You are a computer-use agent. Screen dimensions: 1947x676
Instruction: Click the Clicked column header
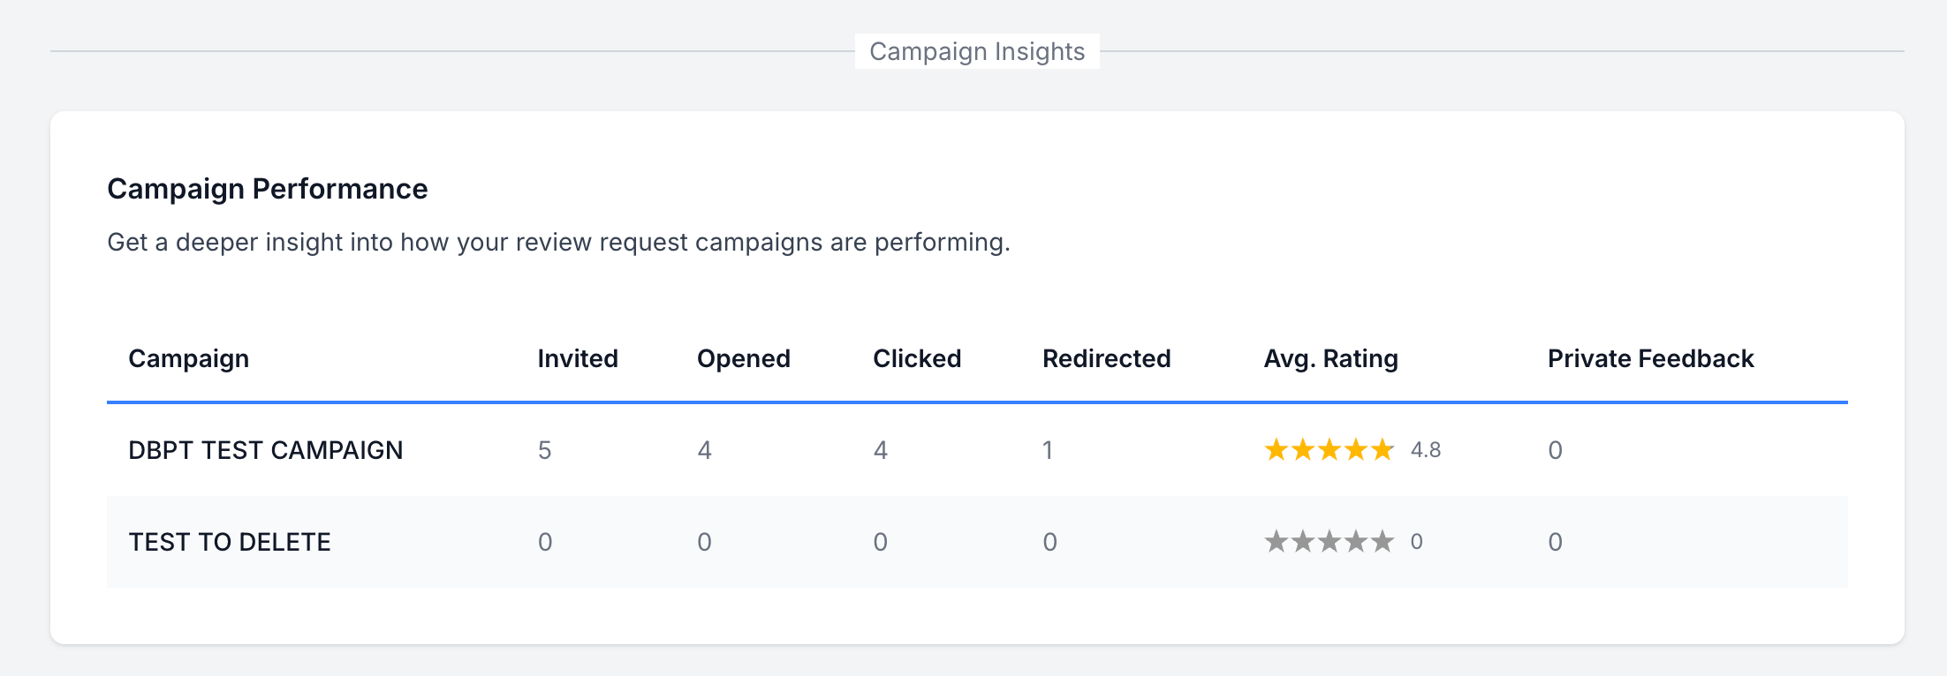coord(917,358)
